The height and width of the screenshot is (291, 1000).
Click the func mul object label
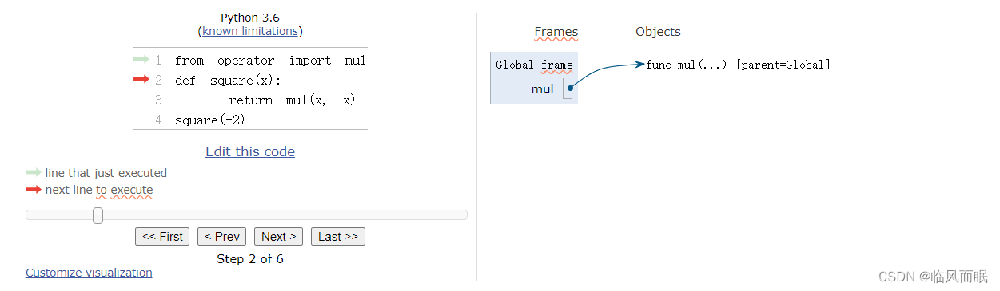click(x=738, y=65)
